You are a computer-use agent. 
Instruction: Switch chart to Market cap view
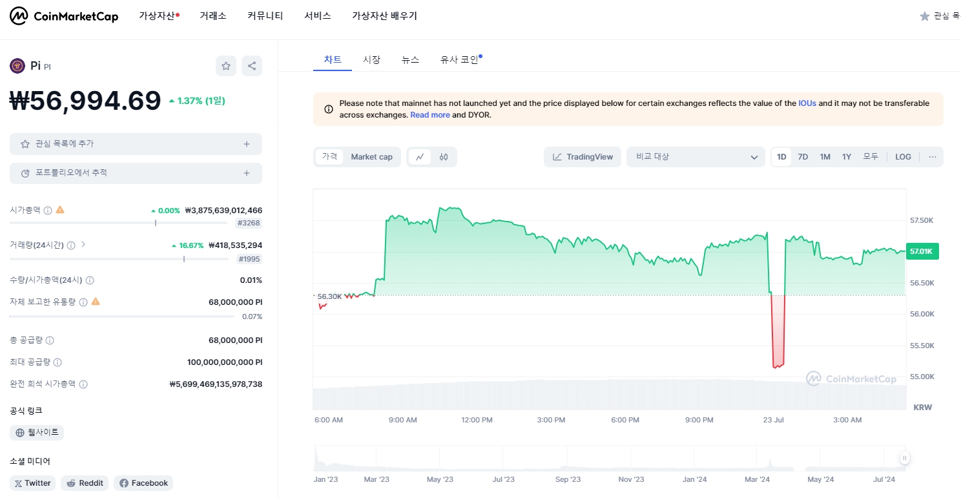point(371,157)
